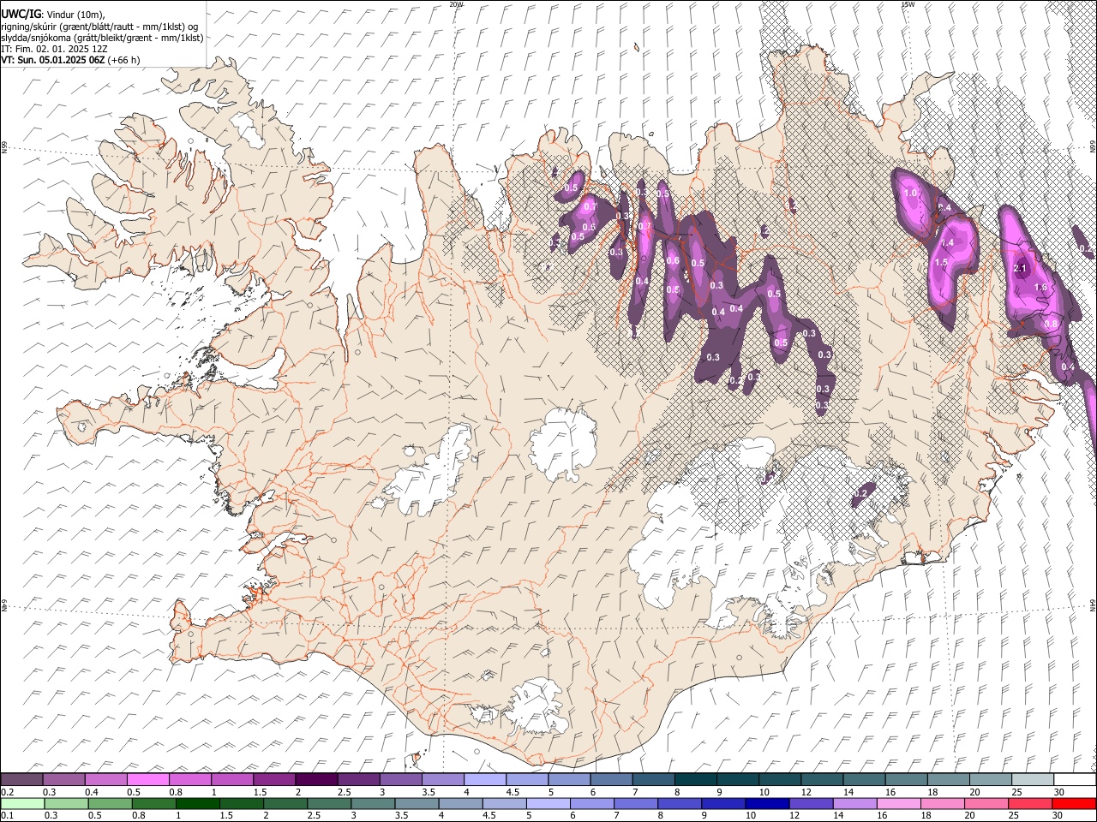Pick the palest green 0.1 rain legend swatch
The width and height of the screenshot is (1097, 822).
pyautogui.click(x=22, y=804)
